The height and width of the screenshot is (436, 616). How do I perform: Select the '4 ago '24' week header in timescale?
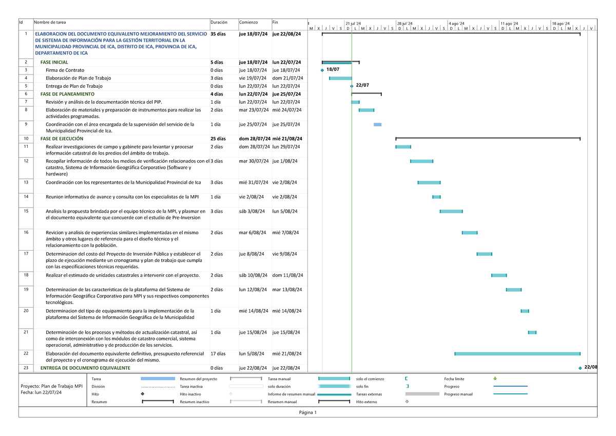[x=456, y=24]
